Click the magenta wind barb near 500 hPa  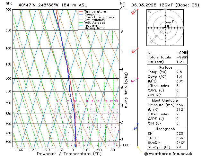click(134, 80)
